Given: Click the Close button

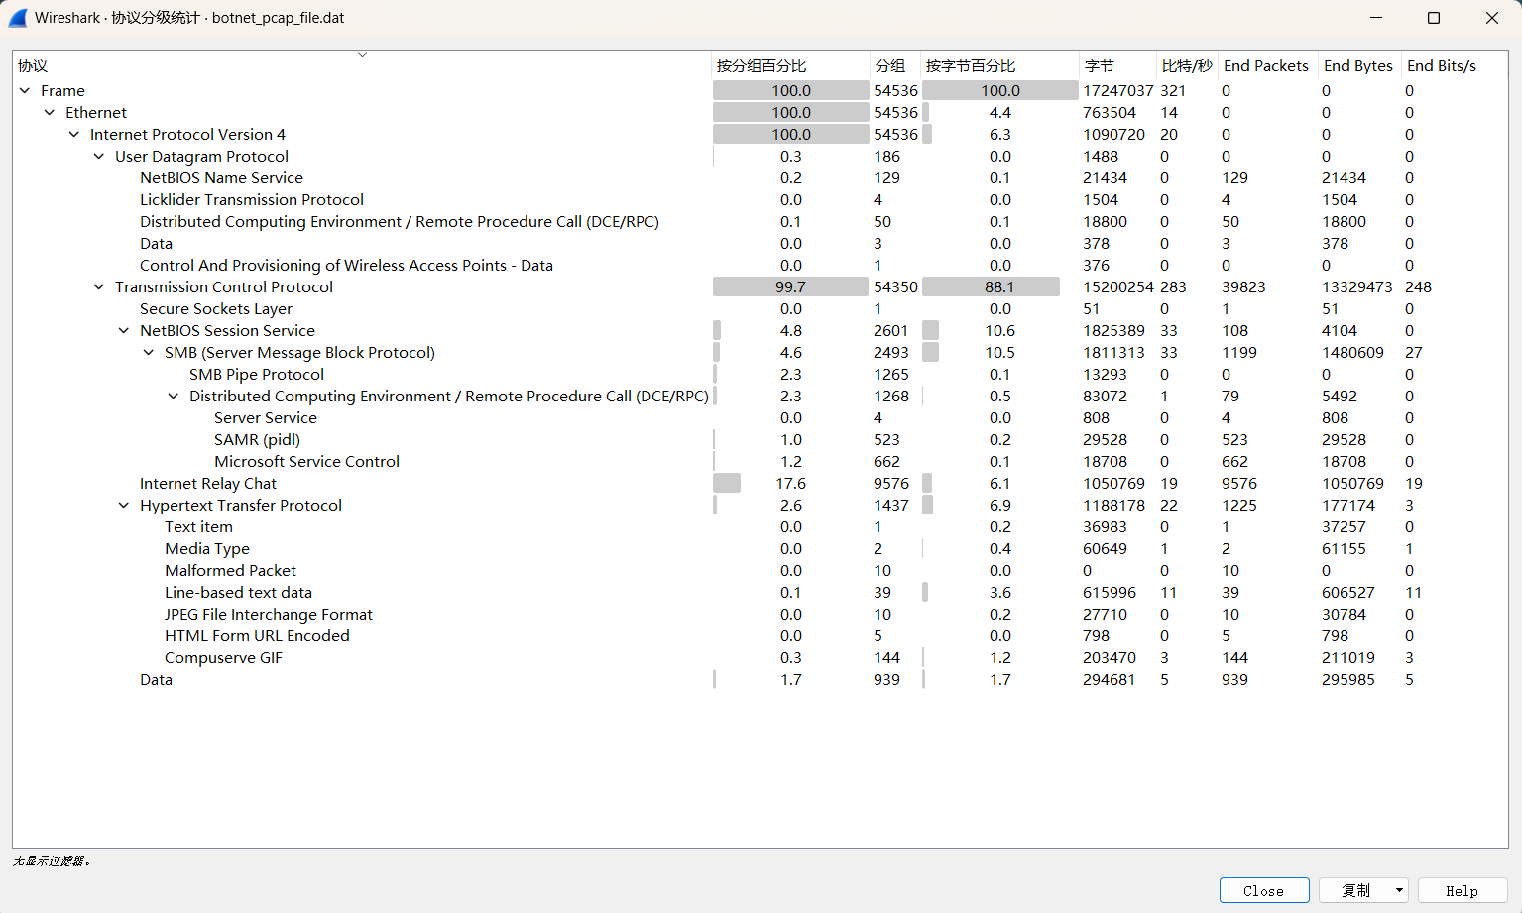Looking at the screenshot, I should coord(1264,890).
